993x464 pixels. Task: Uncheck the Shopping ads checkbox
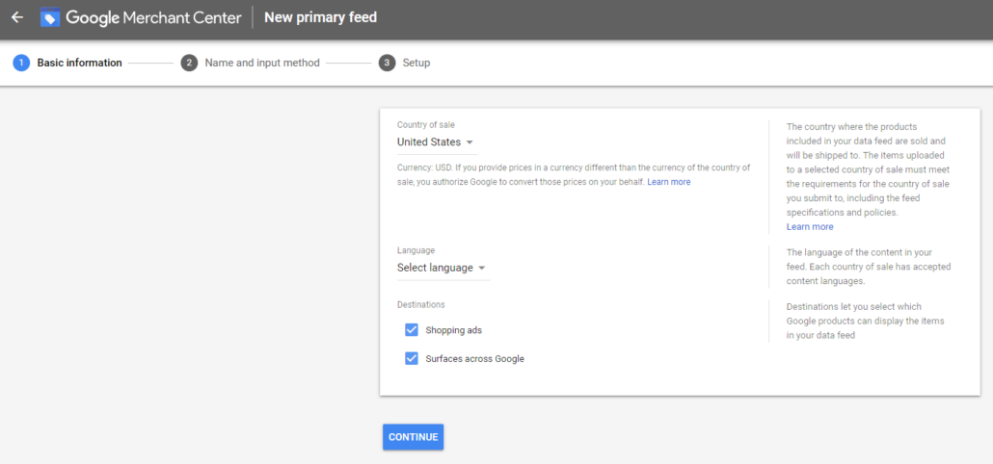pyautogui.click(x=412, y=330)
